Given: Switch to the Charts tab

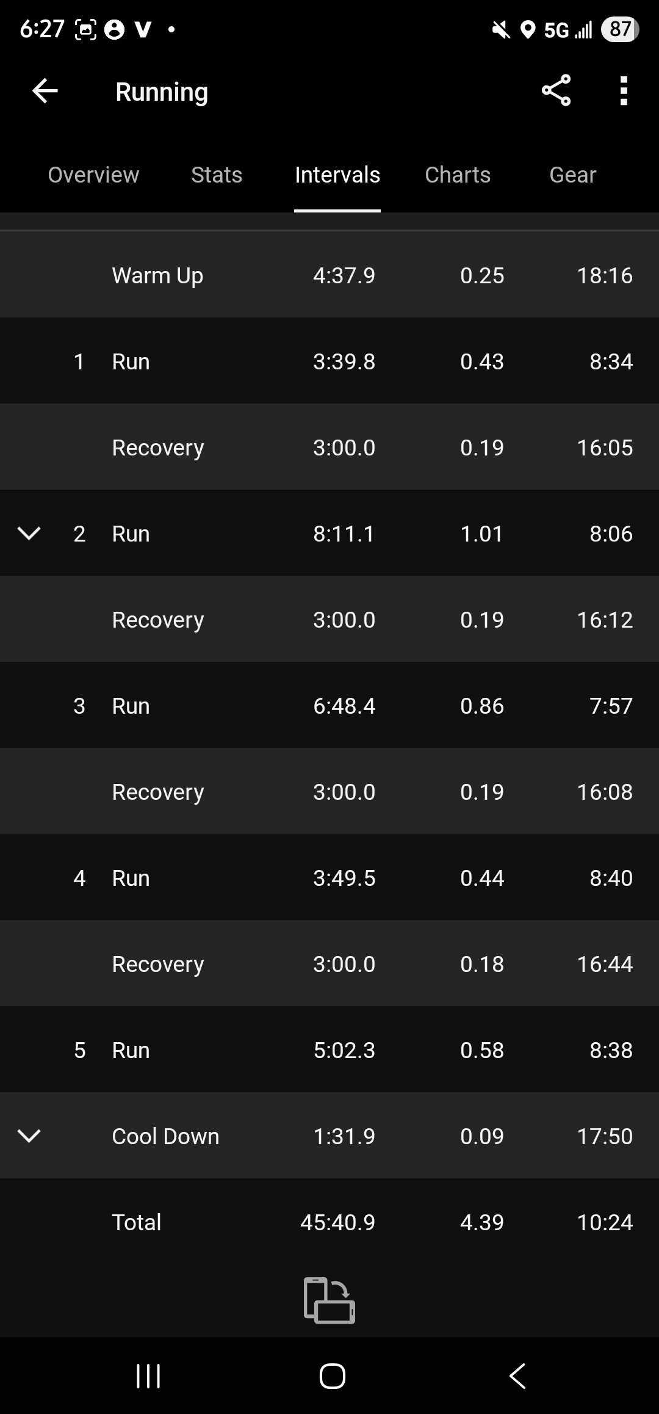Looking at the screenshot, I should (x=458, y=175).
